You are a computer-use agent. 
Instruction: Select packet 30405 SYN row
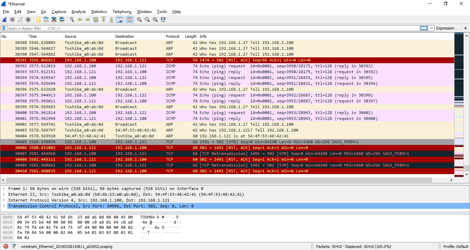(227, 142)
